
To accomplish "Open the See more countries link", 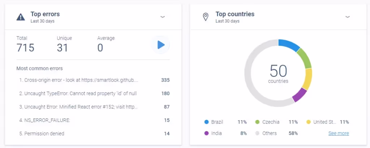I will 339,134.
